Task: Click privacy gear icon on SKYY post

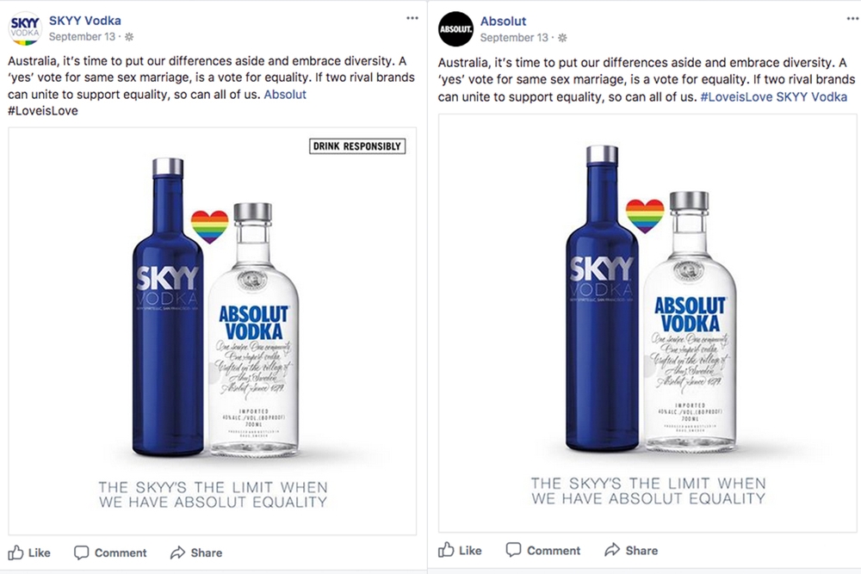Action: coord(129,37)
